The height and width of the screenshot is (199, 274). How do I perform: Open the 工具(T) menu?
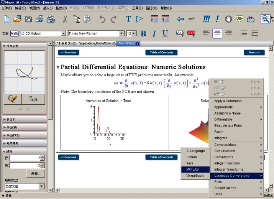pyautogui.click(x=137, y=8)
